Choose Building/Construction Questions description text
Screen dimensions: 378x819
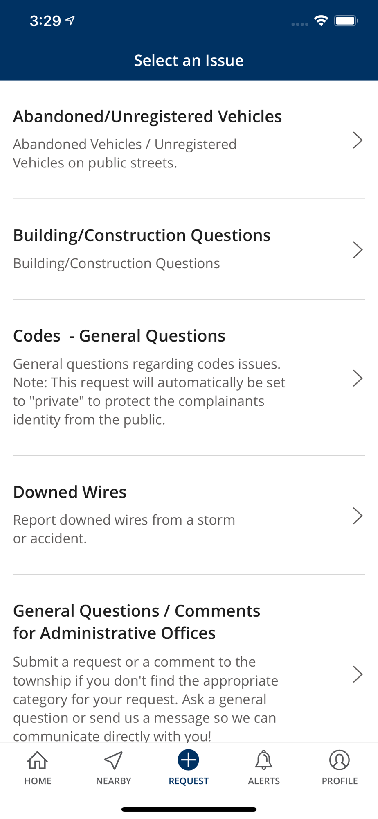(x=117, y=263)
